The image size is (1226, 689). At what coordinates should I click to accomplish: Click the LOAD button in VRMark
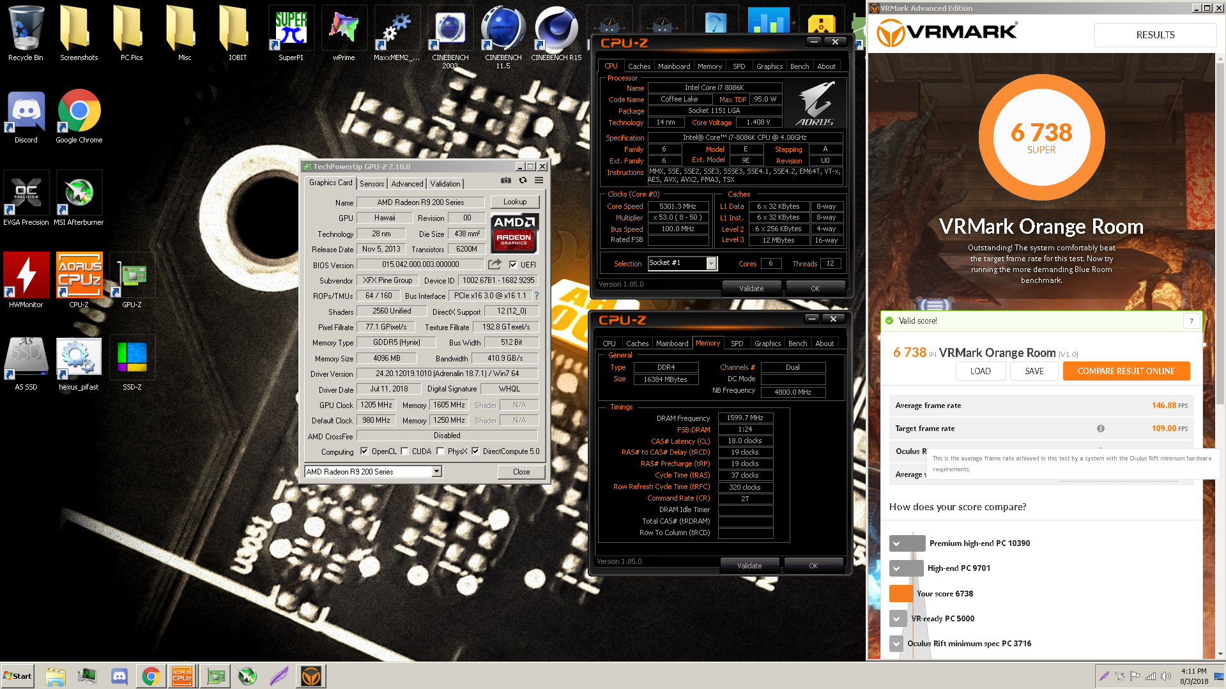tap(980, 371)
